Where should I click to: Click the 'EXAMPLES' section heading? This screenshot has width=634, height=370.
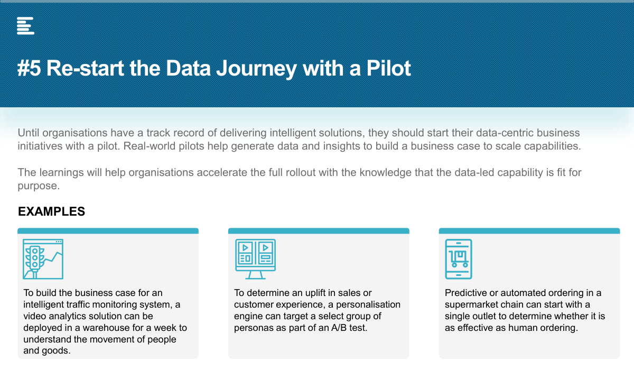point(51,211)
